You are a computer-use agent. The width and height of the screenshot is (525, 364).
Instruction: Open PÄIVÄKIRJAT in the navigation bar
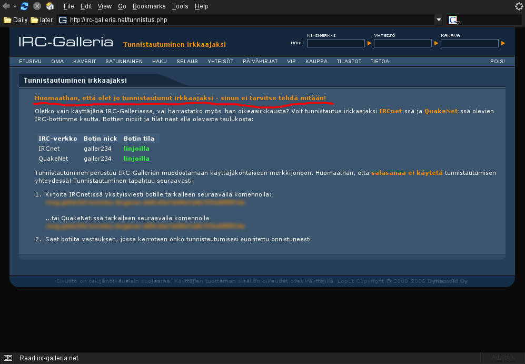[x=260, y=62]
